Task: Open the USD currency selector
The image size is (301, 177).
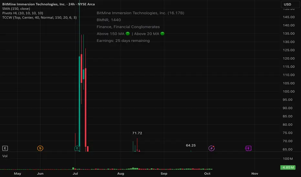Action: click(x=290, y=4)
